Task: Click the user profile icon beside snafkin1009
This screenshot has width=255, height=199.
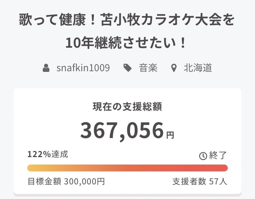Action: tap(46, 68)
